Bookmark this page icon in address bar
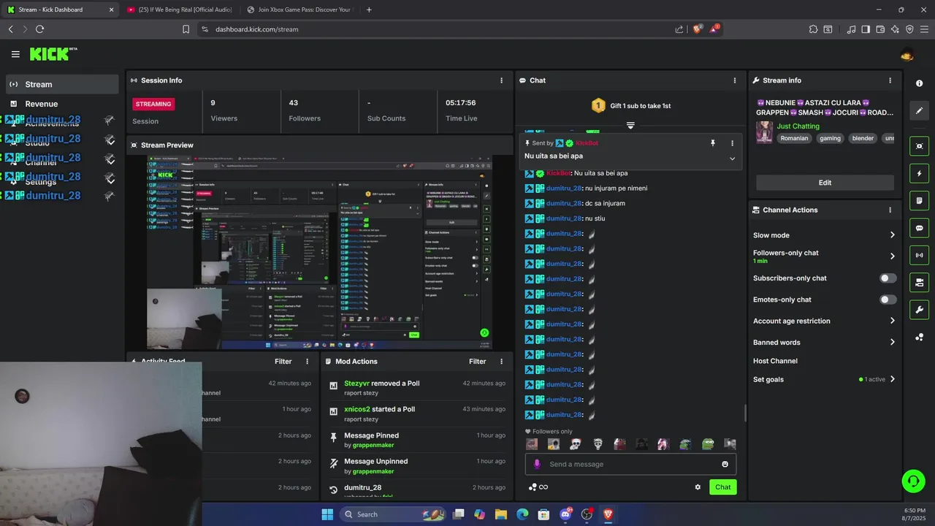This screenshot has height=526, width=935. (x=186, y=29)
